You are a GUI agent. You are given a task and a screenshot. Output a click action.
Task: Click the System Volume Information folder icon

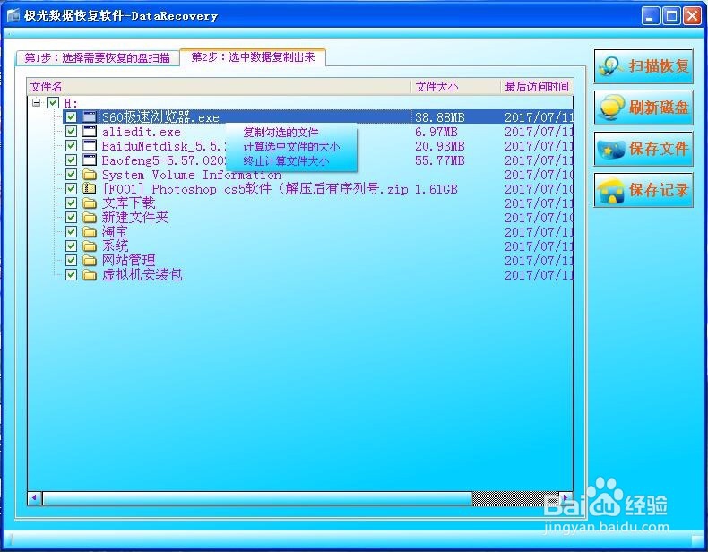pos(90,174)
